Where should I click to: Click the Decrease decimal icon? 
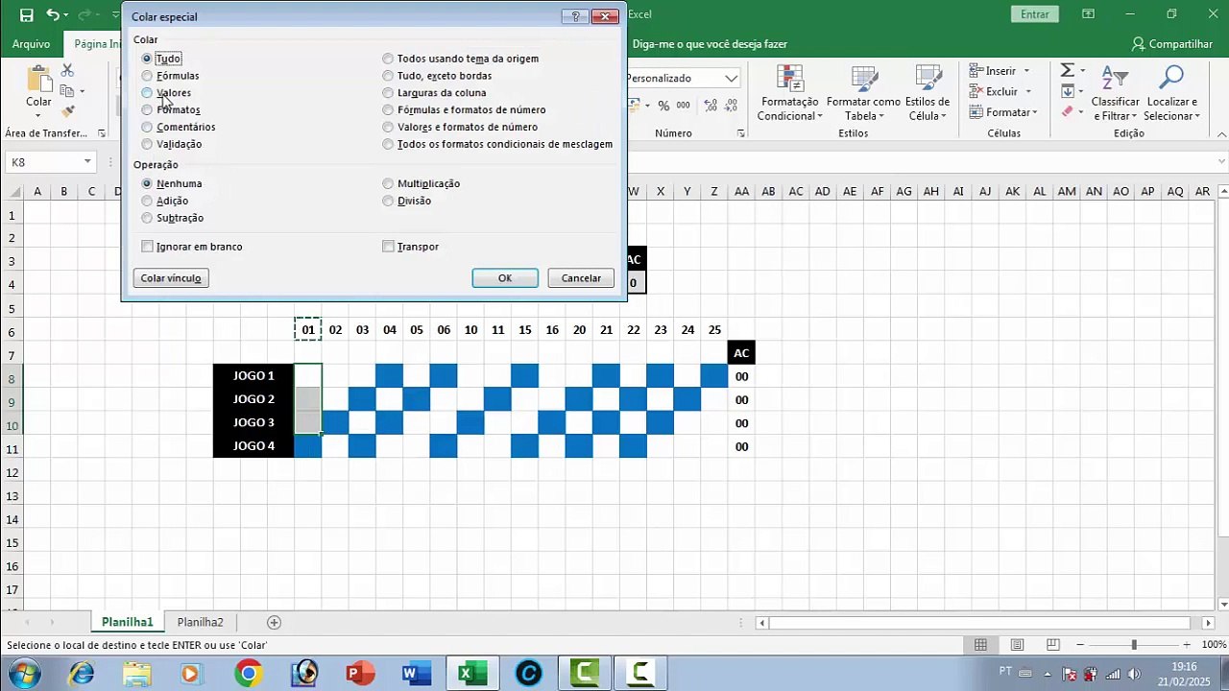click(730, 106)
